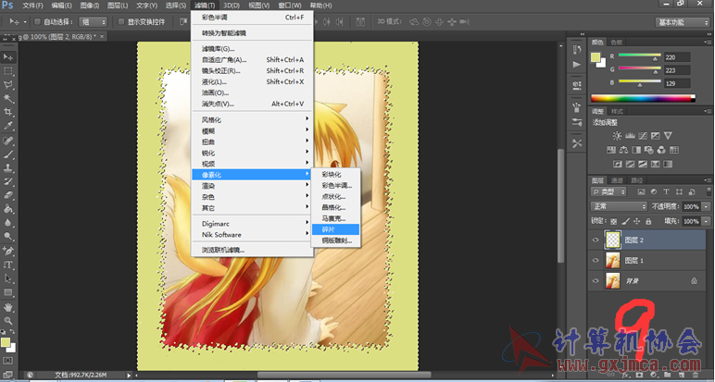This screenshot has width=715, height=382.
Task: Add a Brightness/Contrast adjustment
Action: click(617, 136)
